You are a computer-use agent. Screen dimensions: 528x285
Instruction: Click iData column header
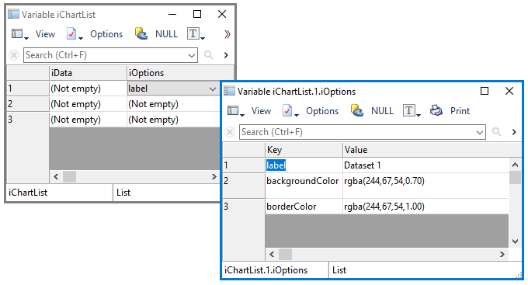pyautogui.click(x=88, y=73)
